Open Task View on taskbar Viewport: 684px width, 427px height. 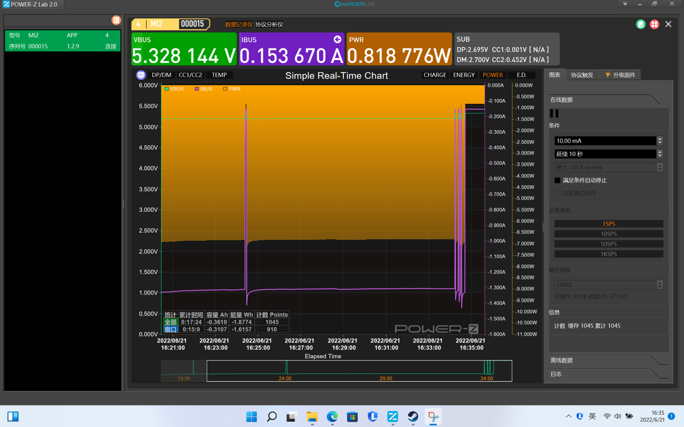(x=292, y=416)
